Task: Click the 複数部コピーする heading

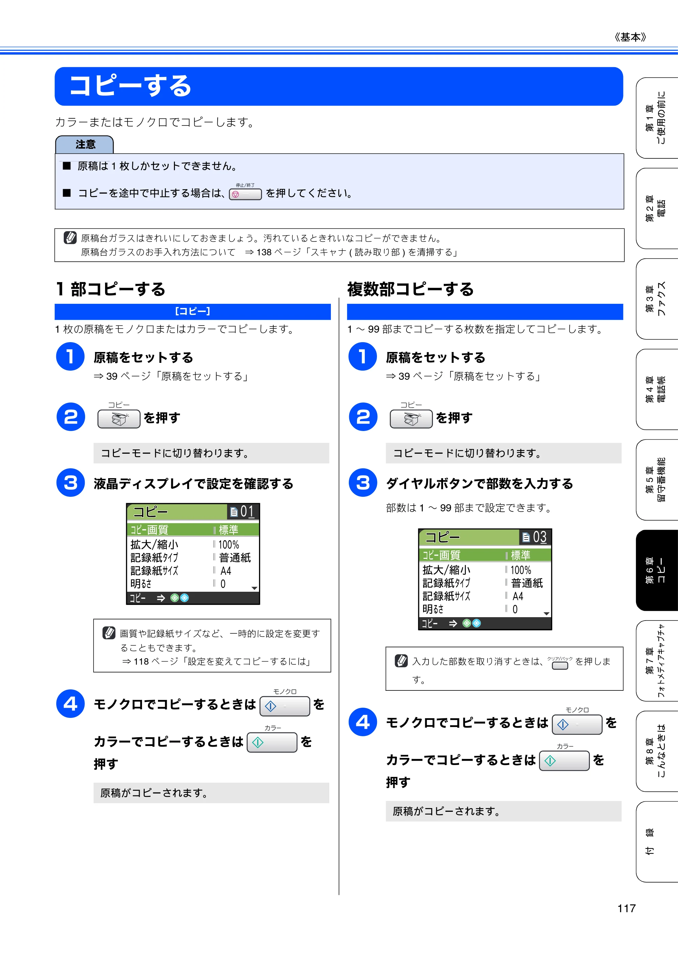Action: [x=411, y=289]
